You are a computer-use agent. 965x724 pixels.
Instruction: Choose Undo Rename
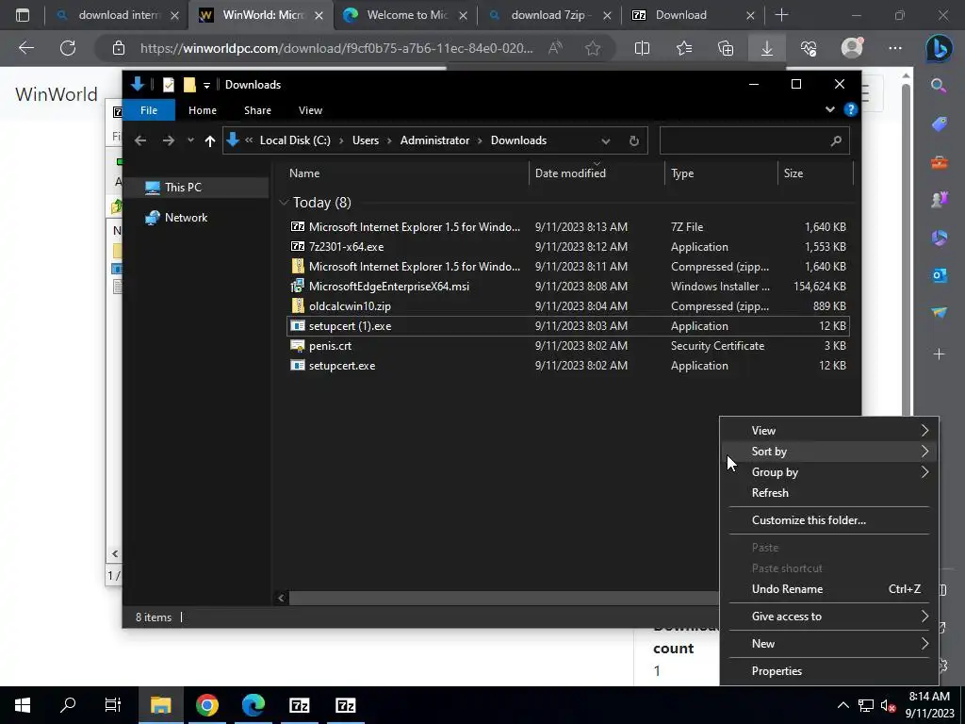(x=829, y=589)
